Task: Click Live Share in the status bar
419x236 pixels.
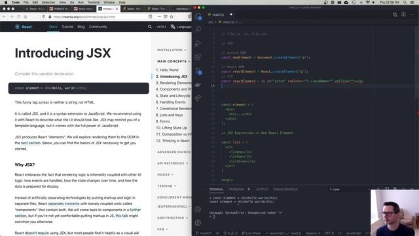Action: [251, 233]
